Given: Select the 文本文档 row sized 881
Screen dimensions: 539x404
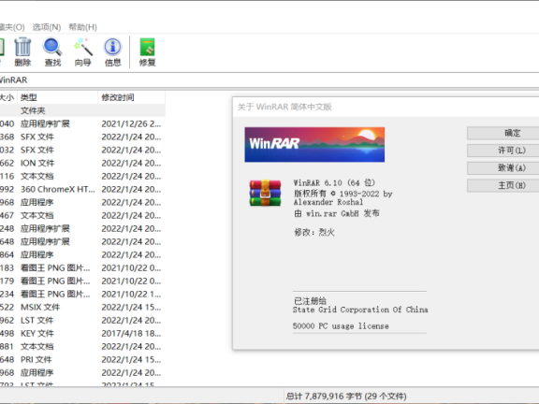Looking at the screenshot, I should [82, 346].
